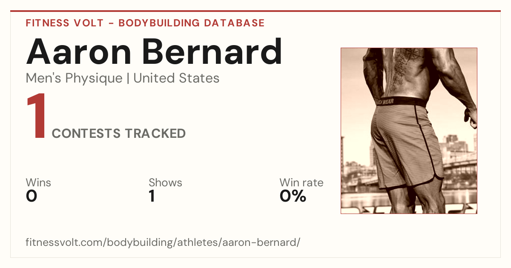Select the 0% win rate value
Screen dimensions: 511x268
[x=293, y=197]
